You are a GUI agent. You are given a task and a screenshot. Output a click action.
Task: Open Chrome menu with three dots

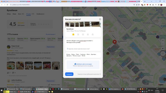pyautogui.click(x=164, y=5)
